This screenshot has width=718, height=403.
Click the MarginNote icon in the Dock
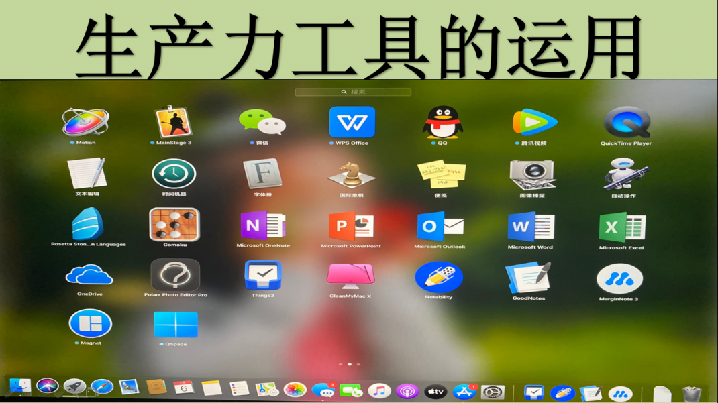pos(621,394)
